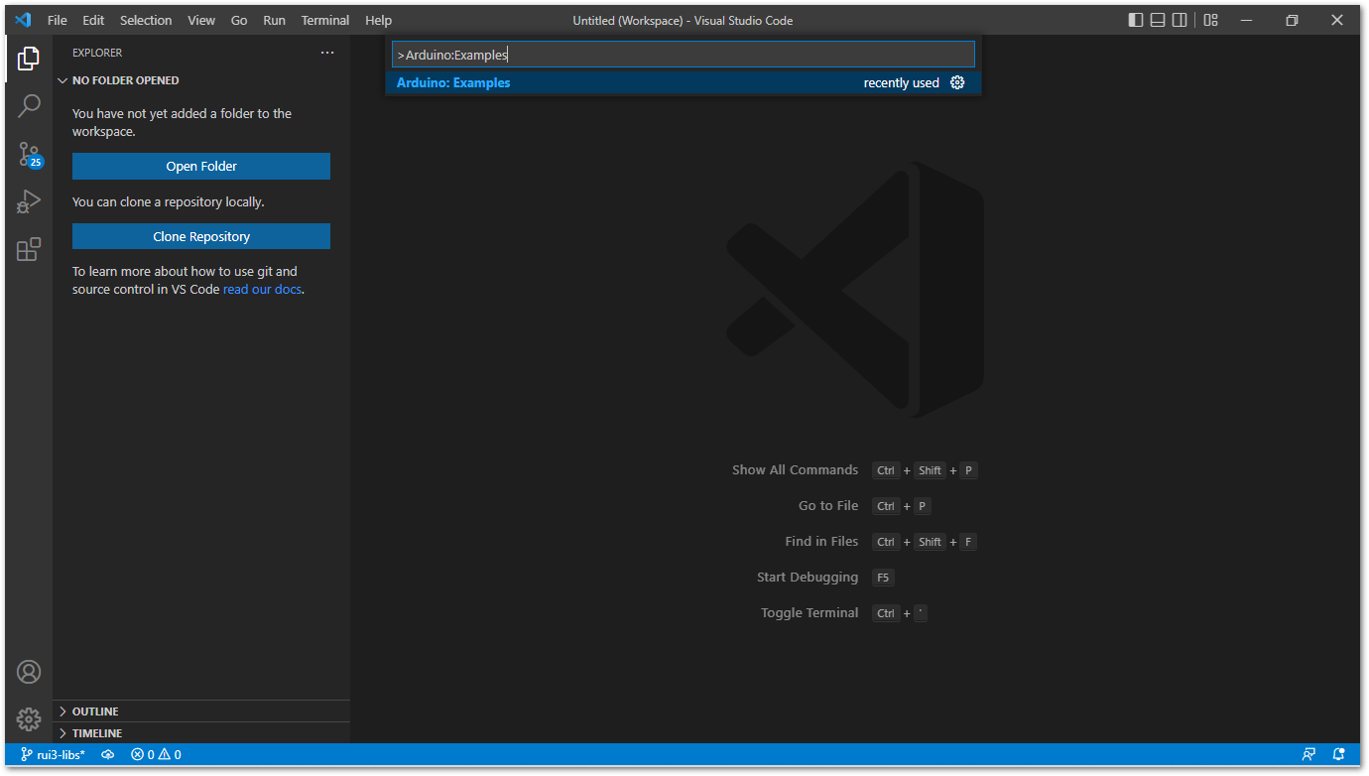The image size is (1369, 776).
Task: Click the VS Code logo in title bar
Action: coord(24,20)
